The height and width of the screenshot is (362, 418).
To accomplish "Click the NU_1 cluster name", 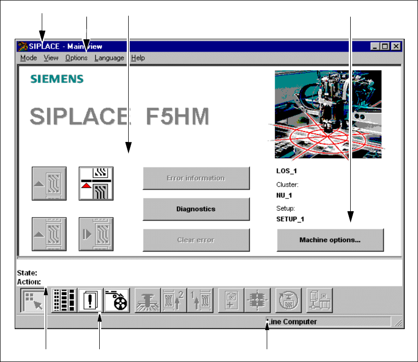I will [x=284, y=195].
